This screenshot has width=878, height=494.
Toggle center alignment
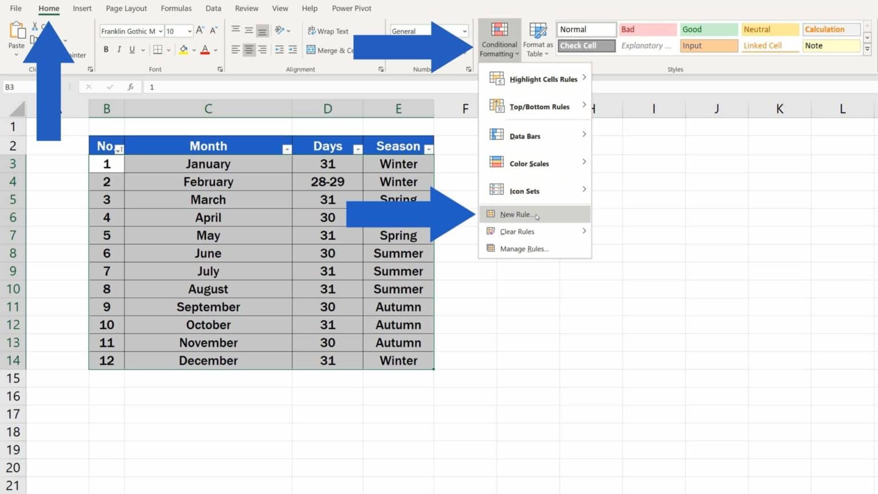[248, 50]
